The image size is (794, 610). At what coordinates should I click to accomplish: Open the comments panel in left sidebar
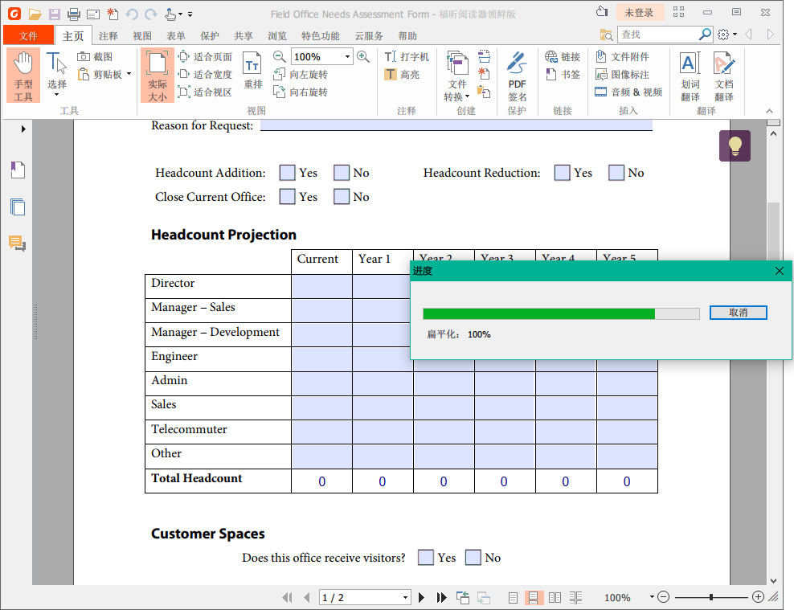coord(17,243)
